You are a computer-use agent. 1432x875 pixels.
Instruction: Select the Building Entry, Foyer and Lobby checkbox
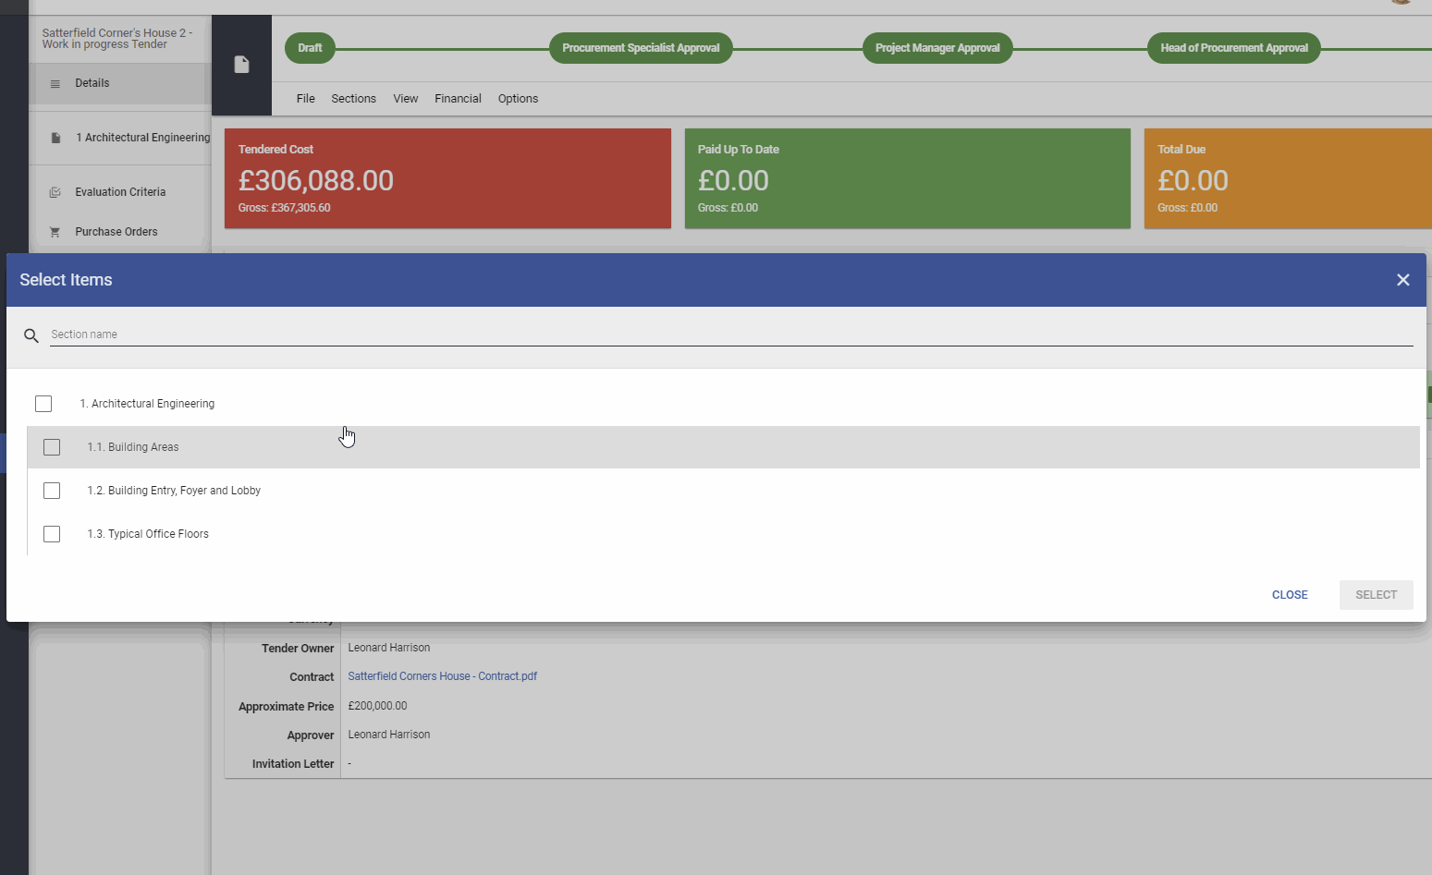(x=52, y=491)
